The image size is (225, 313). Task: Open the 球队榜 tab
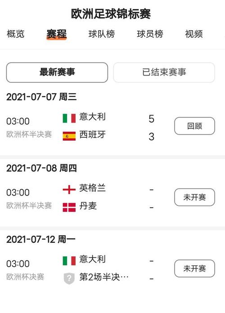click(x=102, y=34)
